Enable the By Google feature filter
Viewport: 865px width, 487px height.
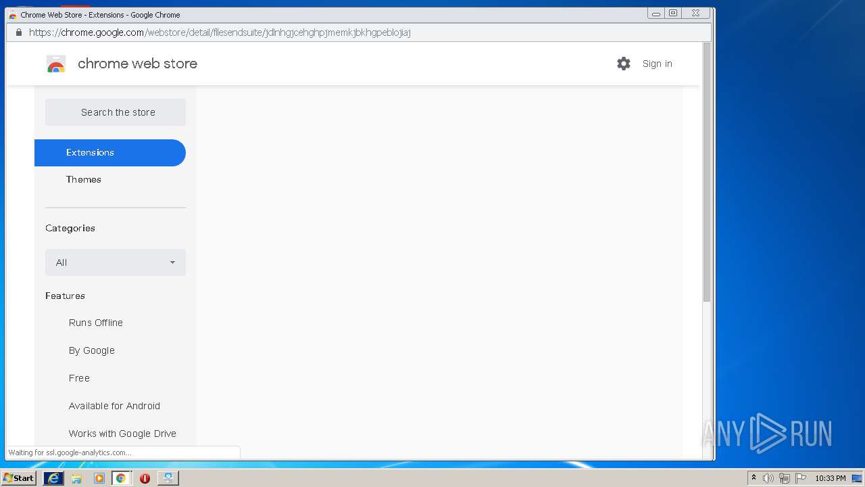(x=91, y=350)
